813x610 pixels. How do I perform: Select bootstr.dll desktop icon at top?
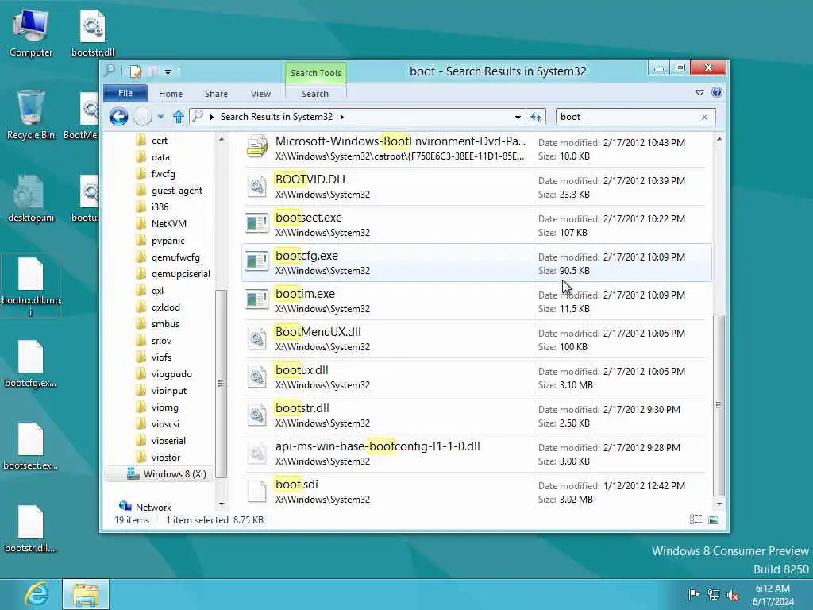[93, 34]
